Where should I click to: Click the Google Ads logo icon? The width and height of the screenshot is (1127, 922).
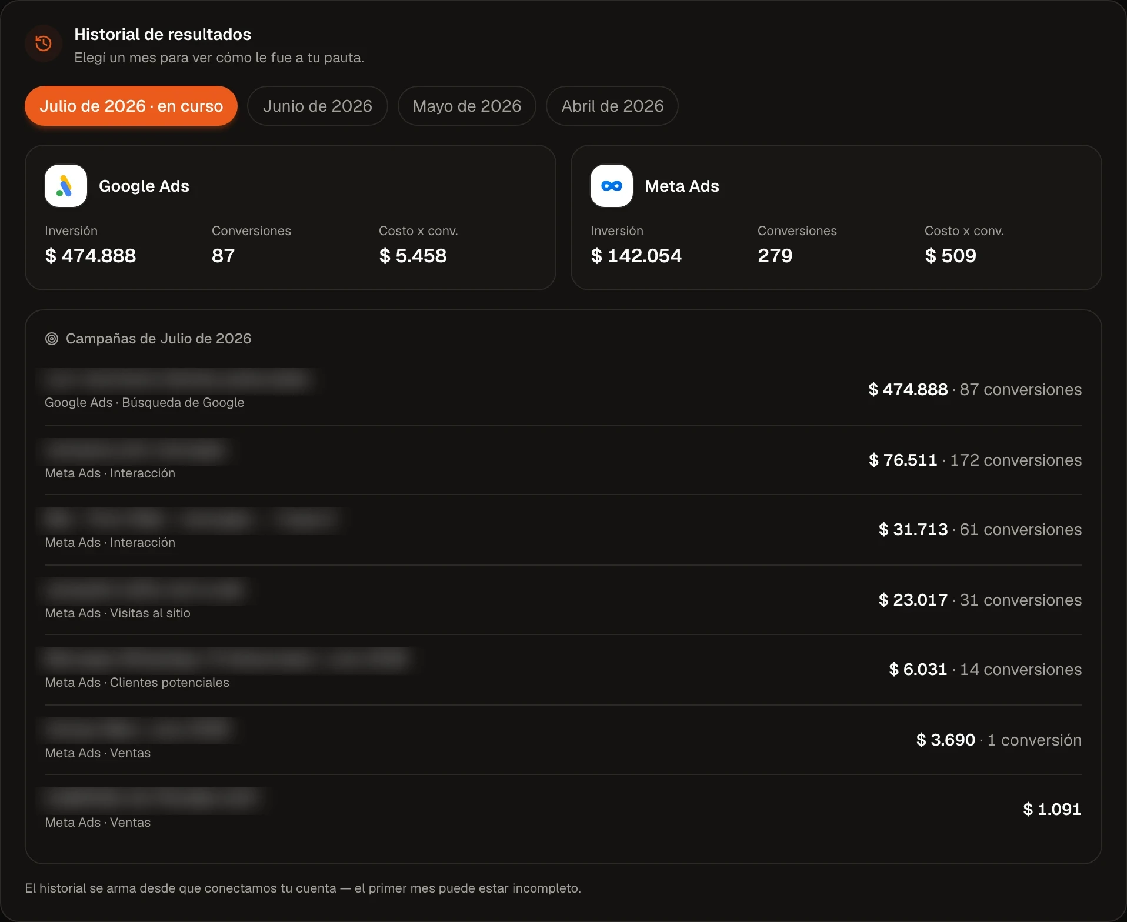click(66, 186)
